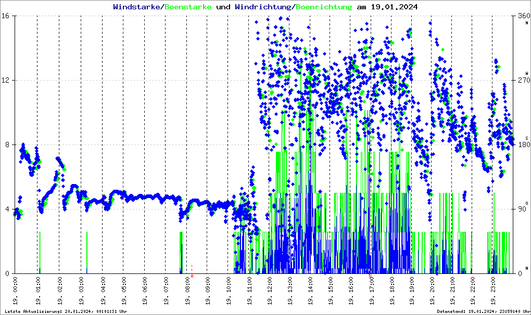The height and width of the screenshot is (315, 531).
Task: Select the "19. 09:00" time label
Action: click(208, 291)
